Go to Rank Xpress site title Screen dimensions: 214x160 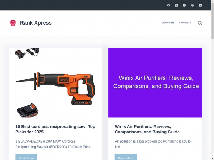tap(36, 23)
